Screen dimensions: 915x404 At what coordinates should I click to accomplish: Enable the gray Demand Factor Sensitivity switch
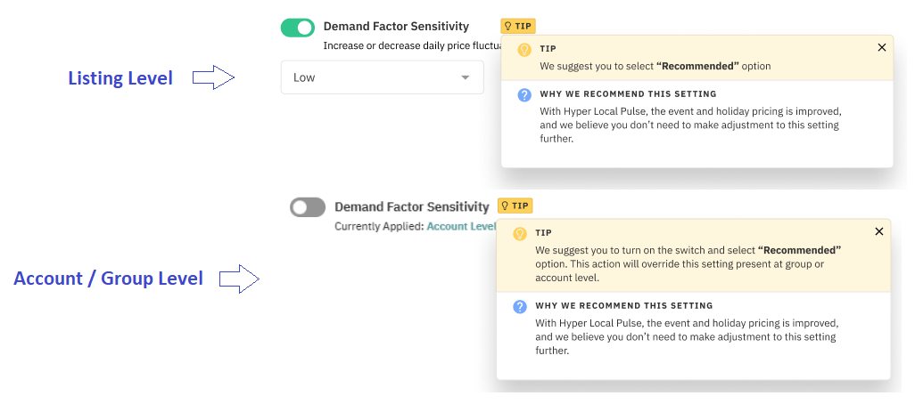click(x=308, y=206)
